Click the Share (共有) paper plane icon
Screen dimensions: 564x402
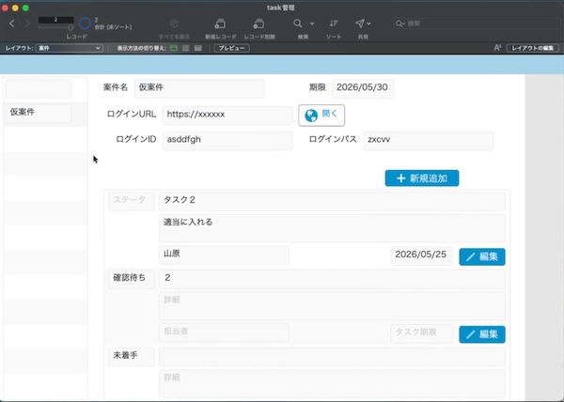point(359,23)
